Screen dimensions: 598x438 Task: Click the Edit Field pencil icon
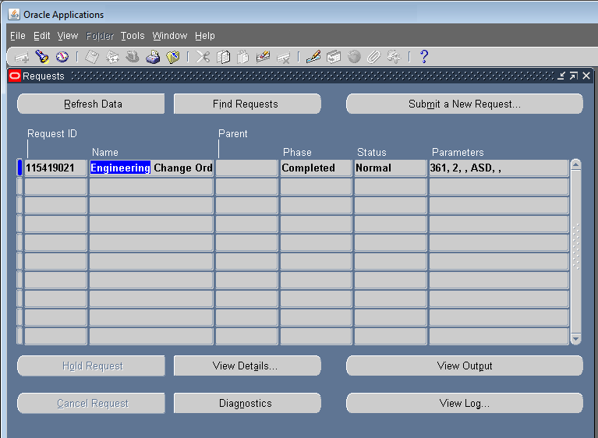pyautogui.click(x=313, y=57)
